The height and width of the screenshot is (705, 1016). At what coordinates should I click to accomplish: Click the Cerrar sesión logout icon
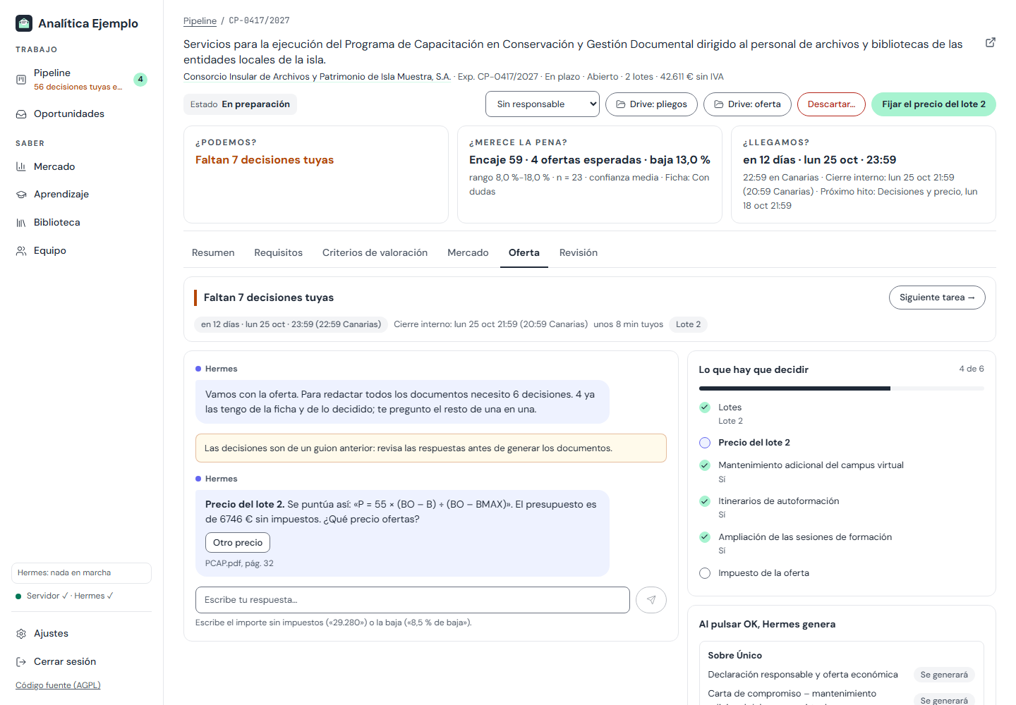pos(21,662)
